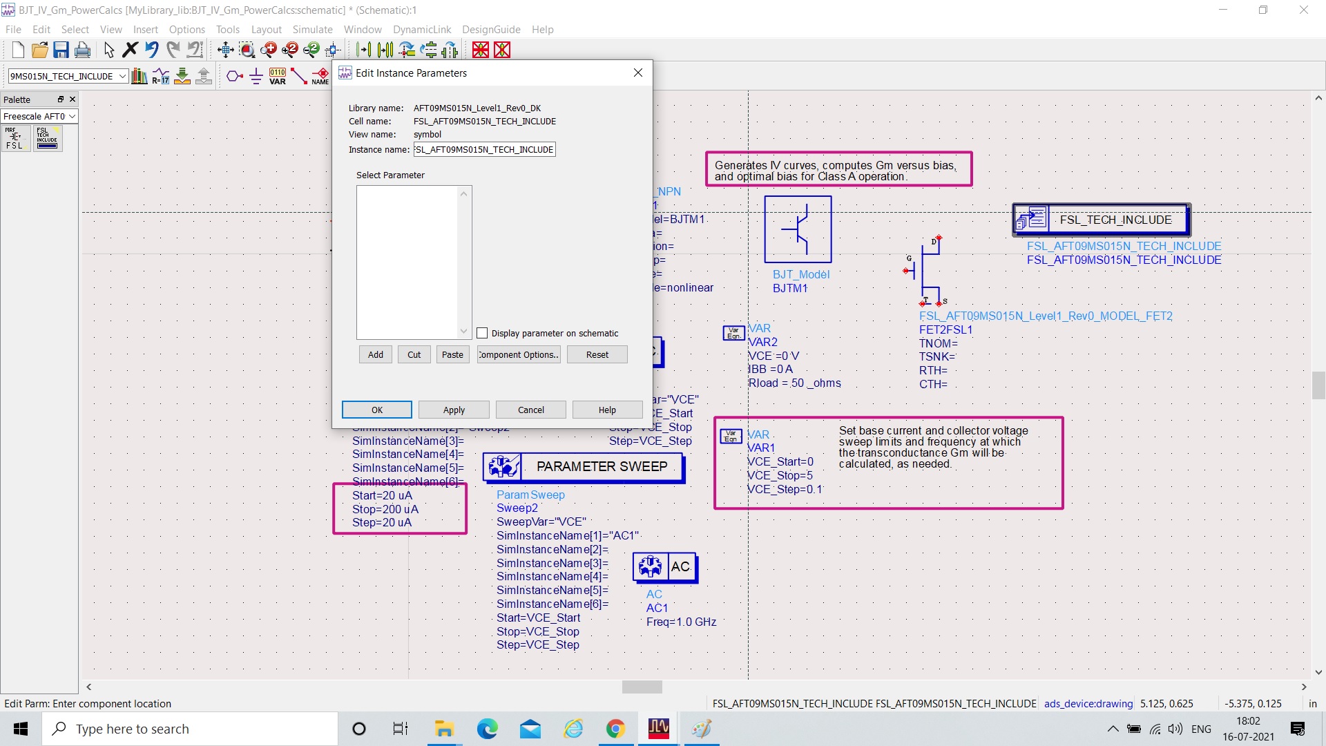Click the Instance name input field
The height and width of the screenshot is (746, 1326).
(484, 149)
